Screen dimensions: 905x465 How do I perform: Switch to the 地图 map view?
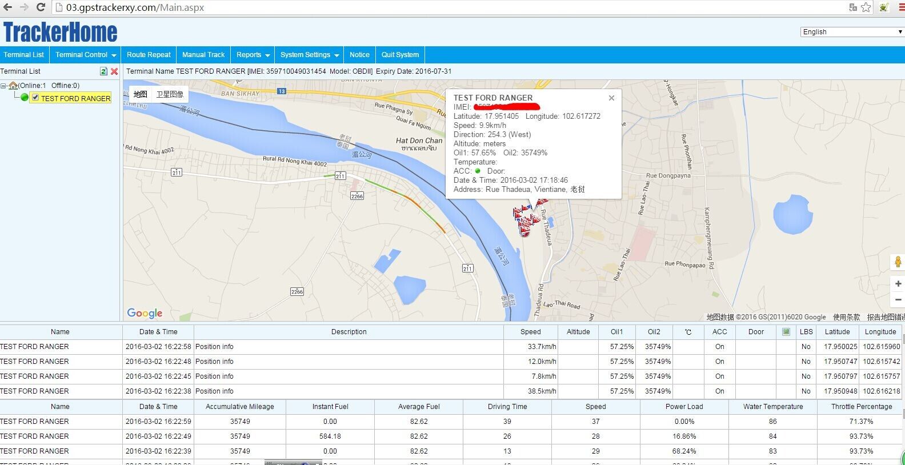pos(141,94)
